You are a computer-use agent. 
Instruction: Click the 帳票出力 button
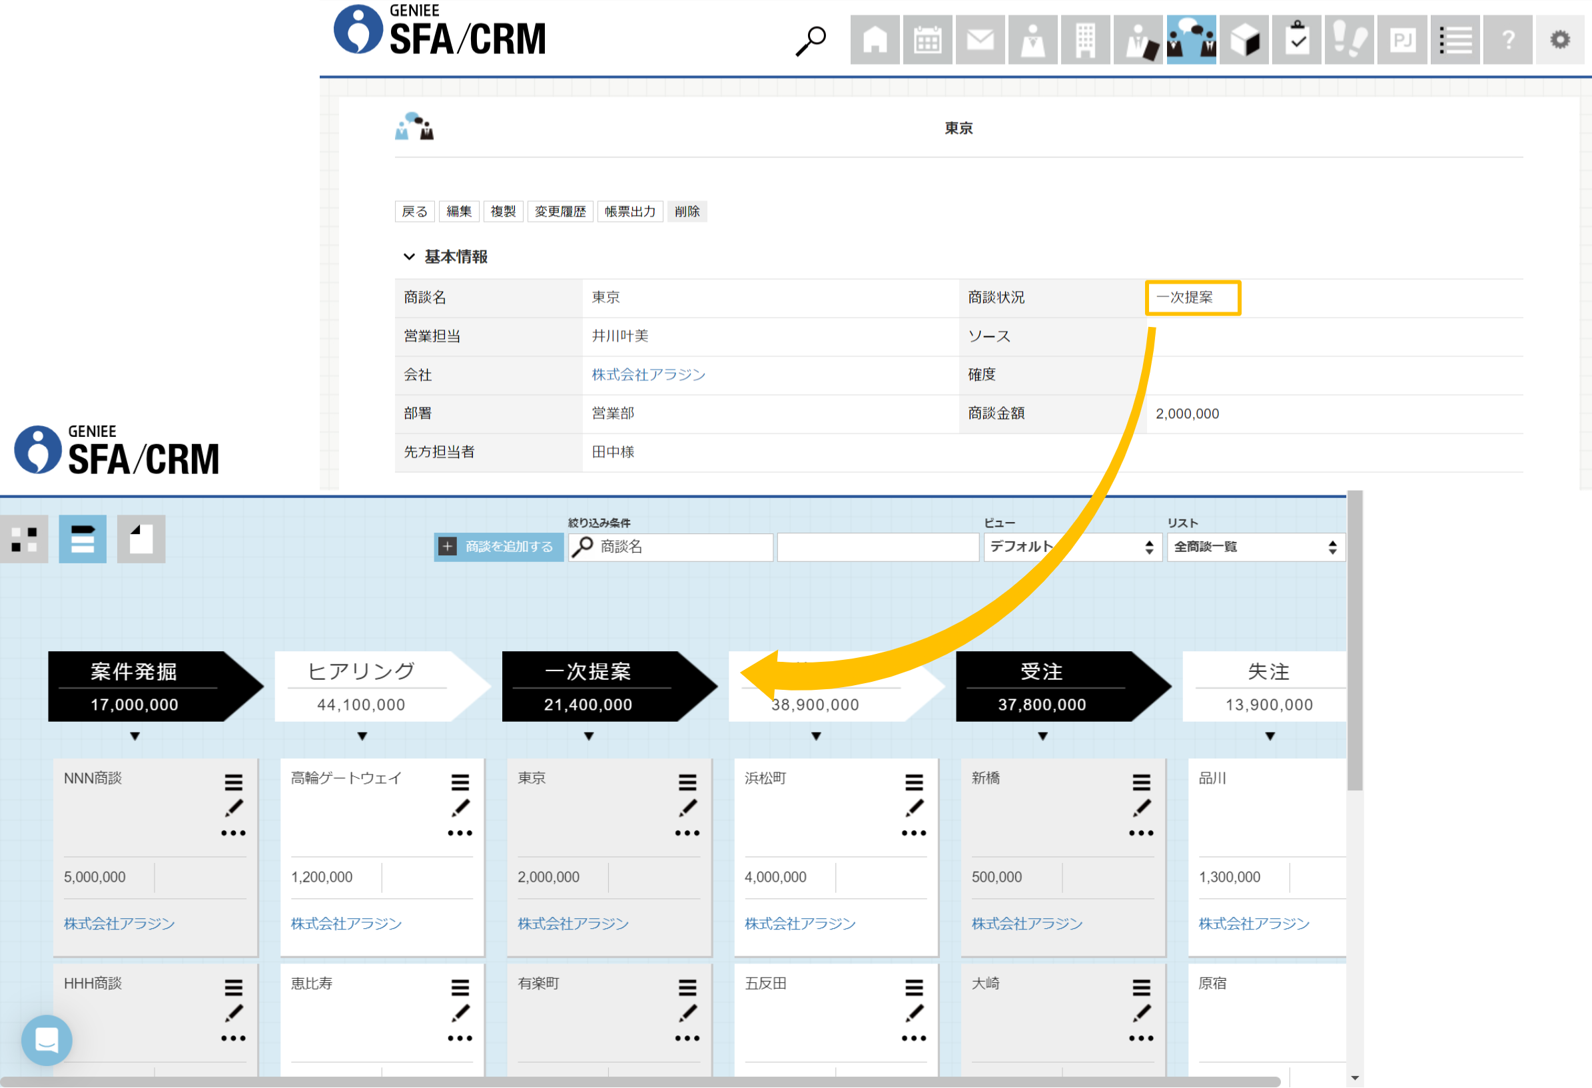pyautogui.click(x=630, y=212)
